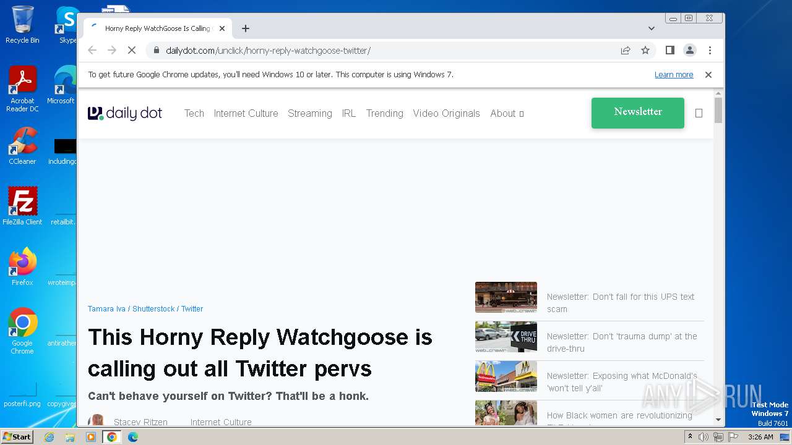Image resolution: width=792 pixels, height=445 pixels.
Task: Open Windows Start menu
Action: pyautogui.click(x=17, y=436)
